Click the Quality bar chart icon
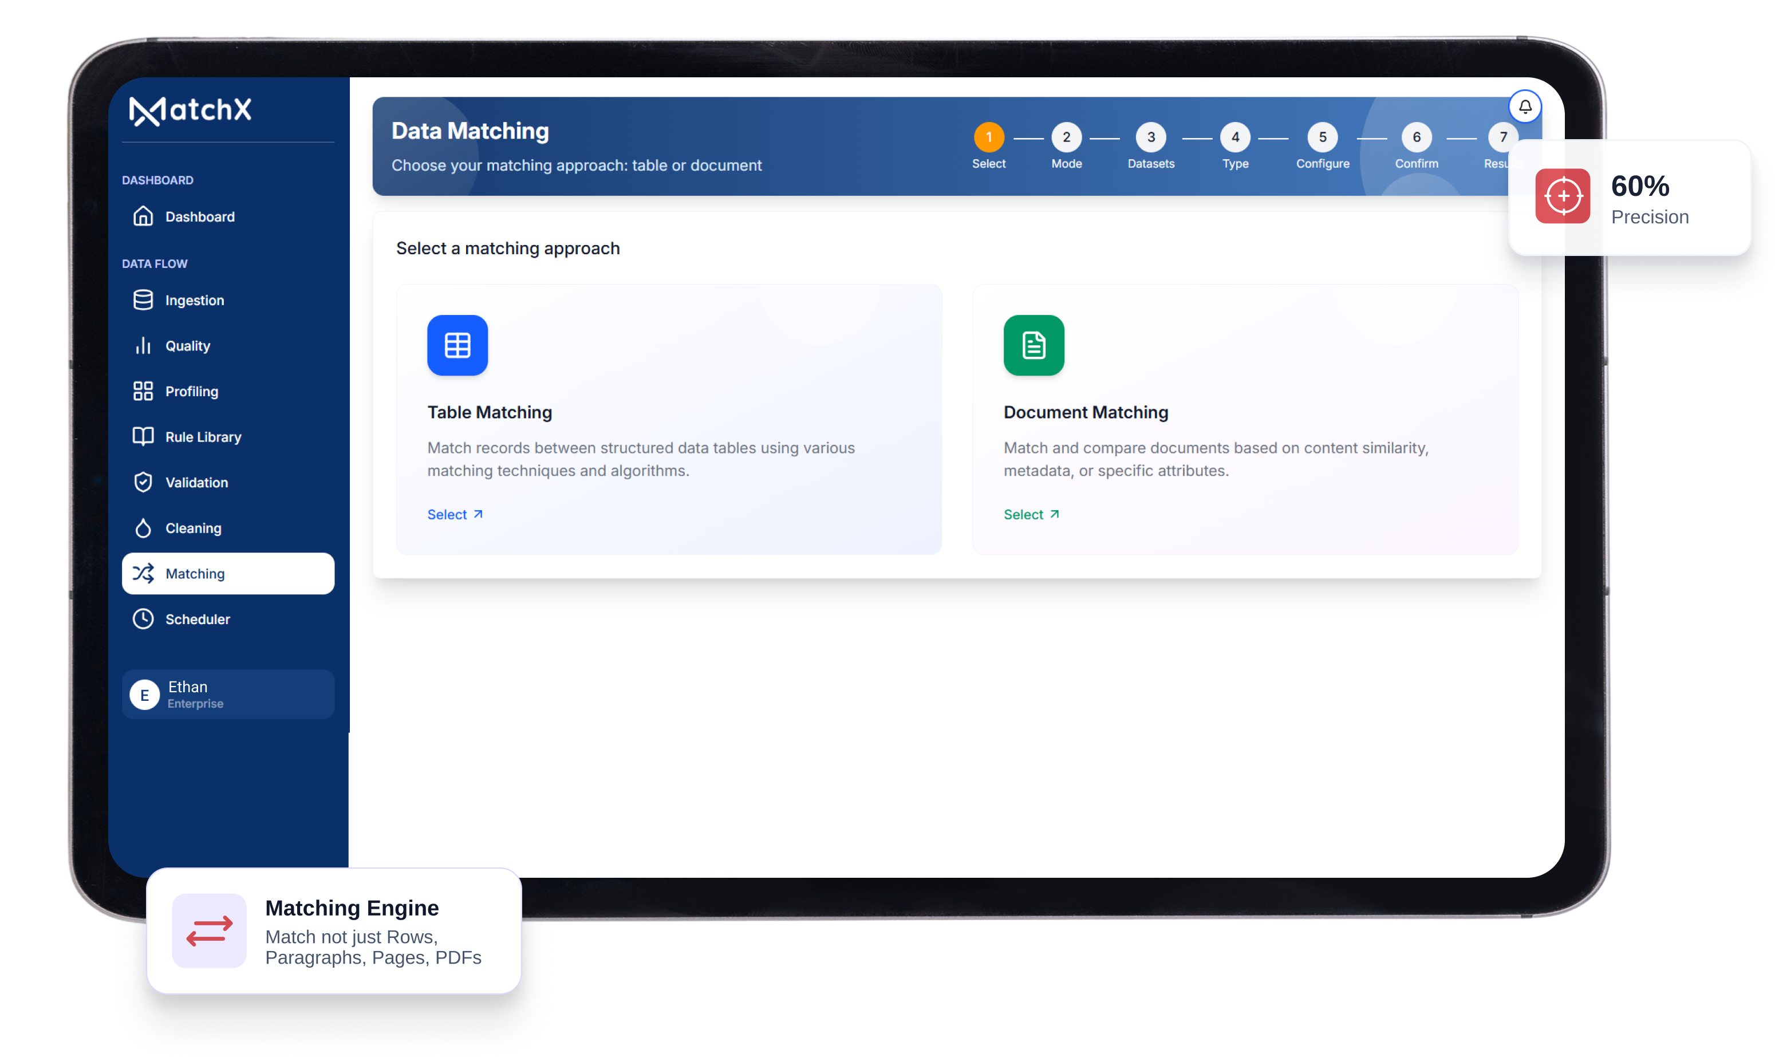1775x1057 pixels. (x=143, y=345)
